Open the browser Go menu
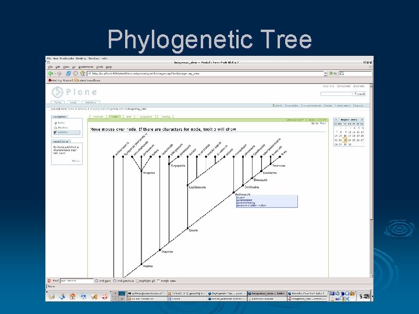419x314 pixels. point(74,67)
